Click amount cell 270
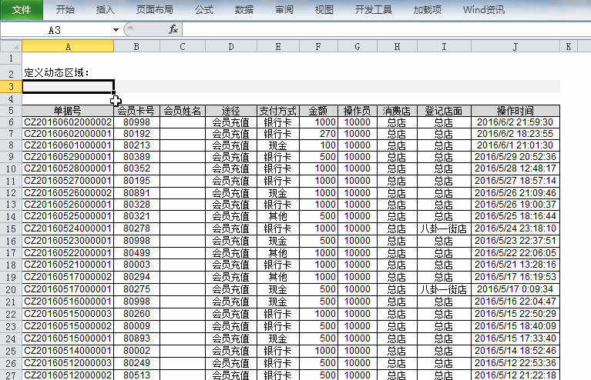This screenshot has width=591, height=380. point(318,134)
